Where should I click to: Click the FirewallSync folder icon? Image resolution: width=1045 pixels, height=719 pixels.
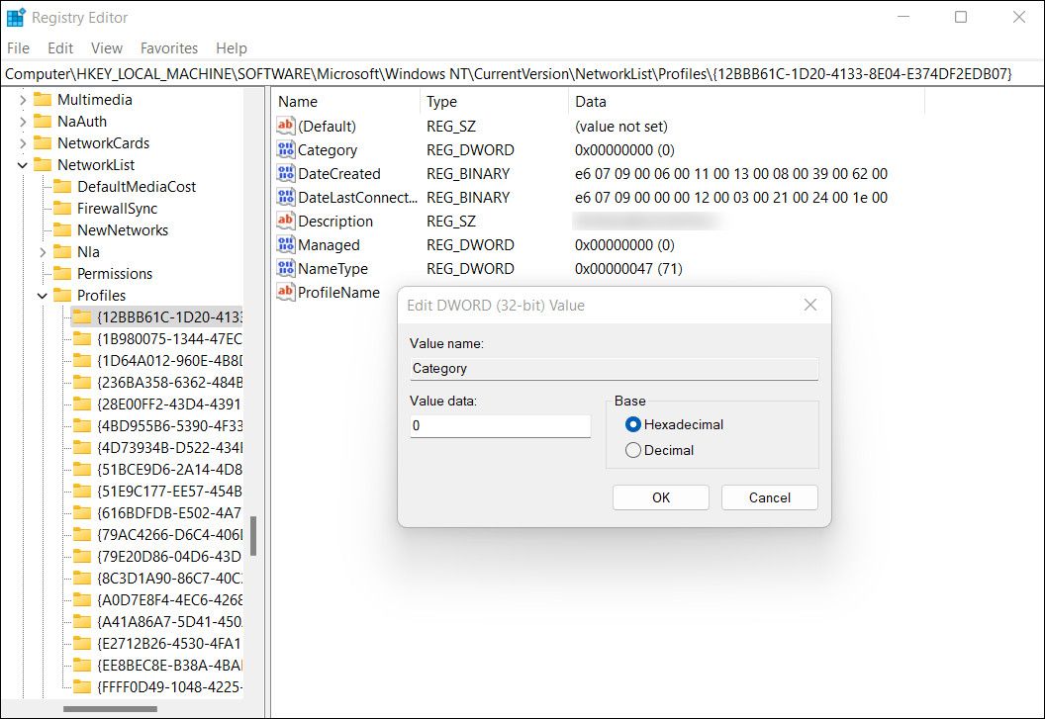pos(62,209)
